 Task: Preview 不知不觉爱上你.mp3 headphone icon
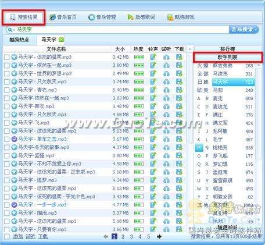(166, 164)
